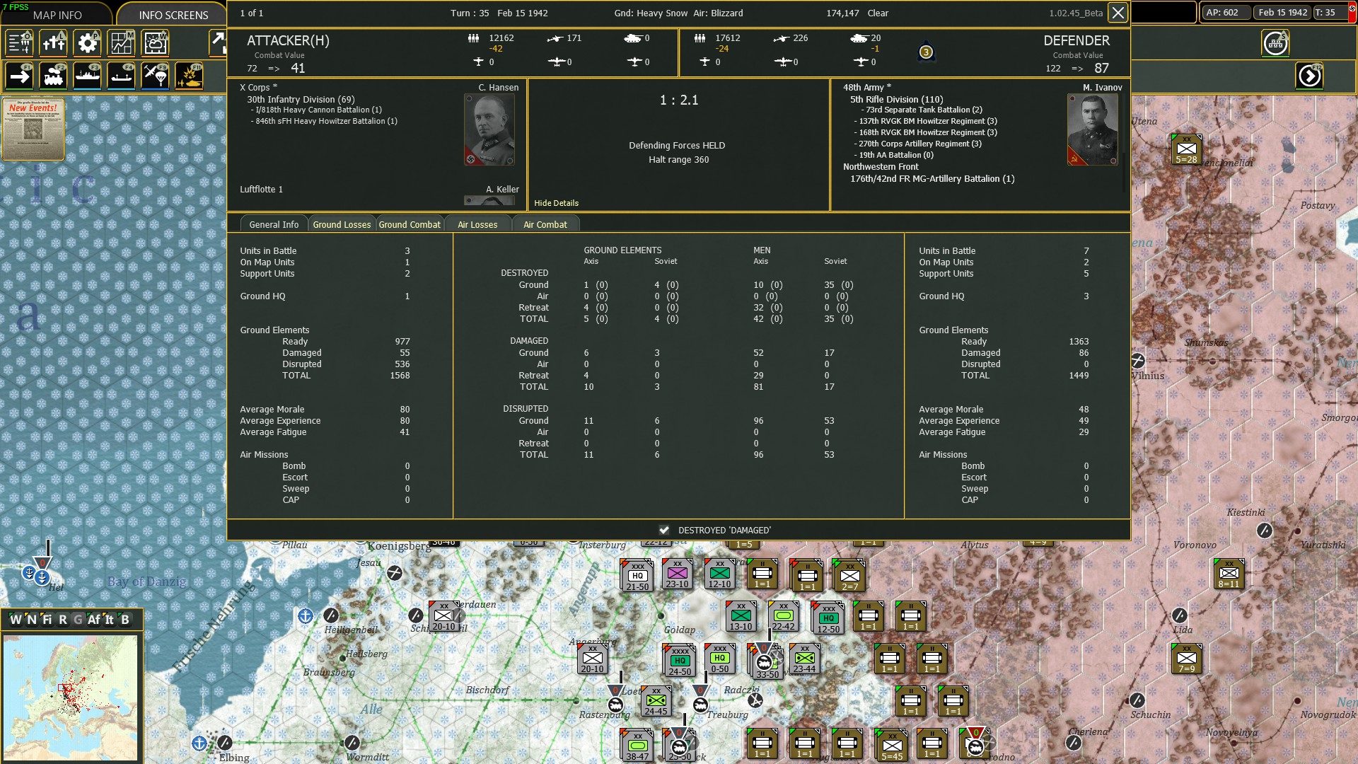Image resolution: width=1358 pixels, height=764 pixels.
Task: Toggle the It theater filter
Action: click(x=110, y=620)
